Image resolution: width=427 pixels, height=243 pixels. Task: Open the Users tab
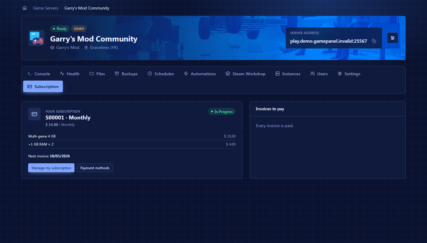319,74
